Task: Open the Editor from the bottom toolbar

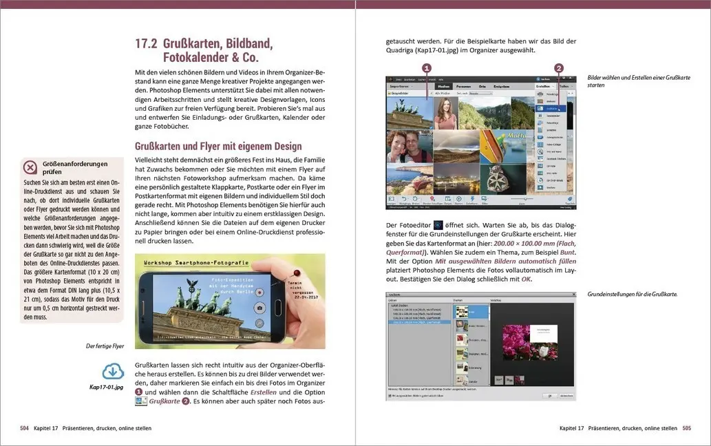Action: [484, 200]
